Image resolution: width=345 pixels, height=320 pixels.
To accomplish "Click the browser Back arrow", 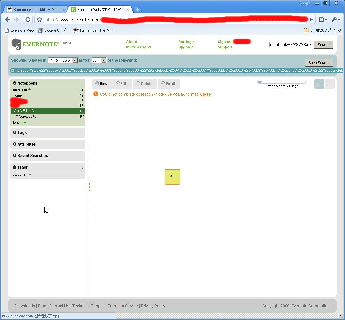I will (8, 20).
